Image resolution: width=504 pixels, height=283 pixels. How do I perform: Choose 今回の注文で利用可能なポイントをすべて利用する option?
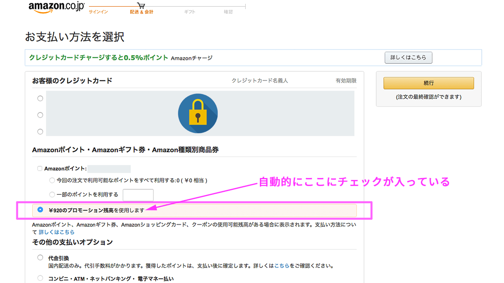tap(52, 180)
